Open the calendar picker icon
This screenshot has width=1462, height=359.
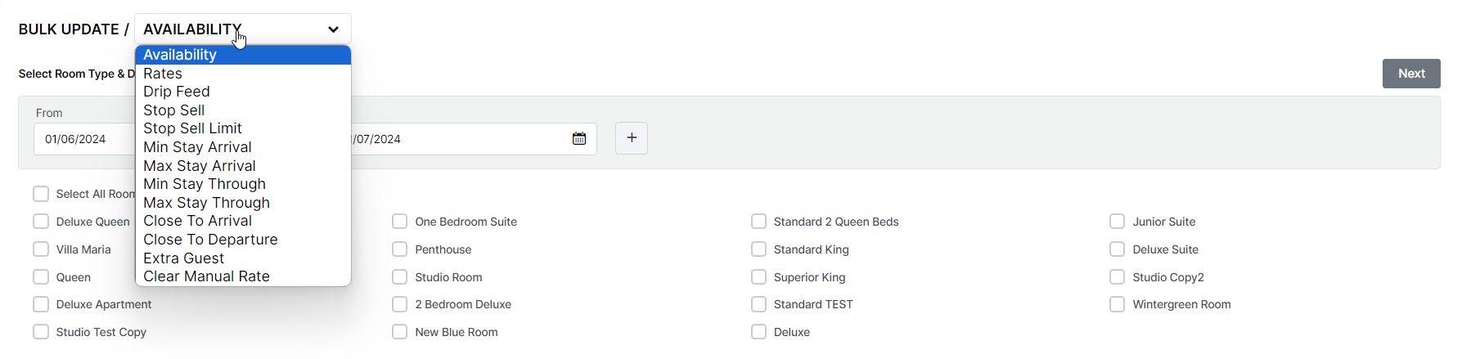click(579, 139)
